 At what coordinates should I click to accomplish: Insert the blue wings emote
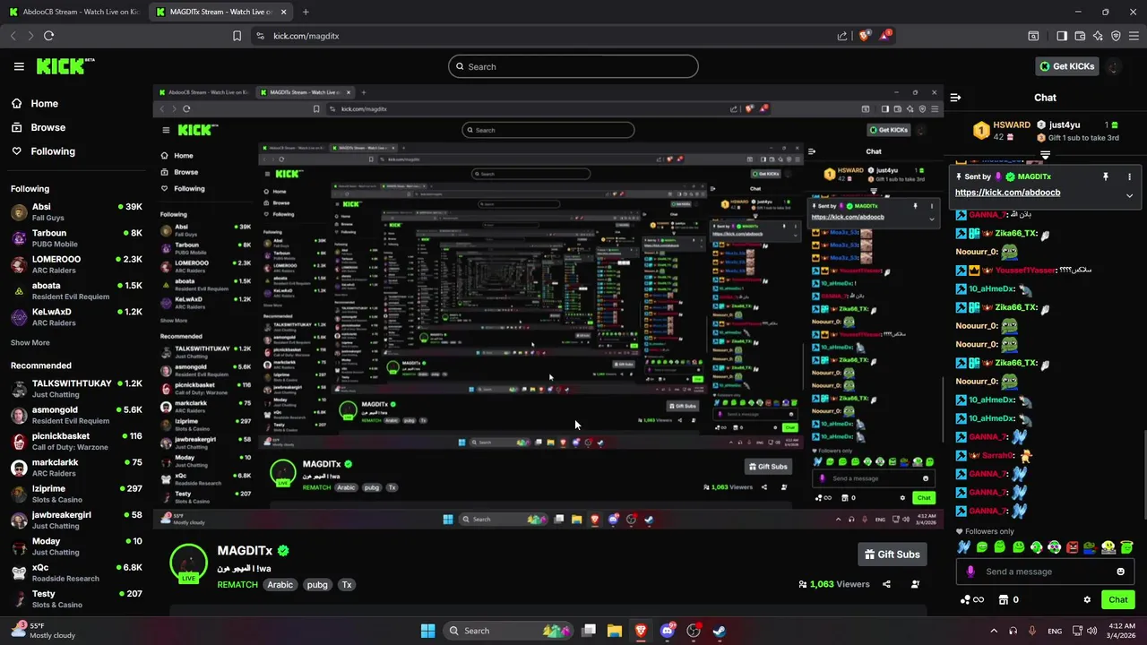pos(963,547)
